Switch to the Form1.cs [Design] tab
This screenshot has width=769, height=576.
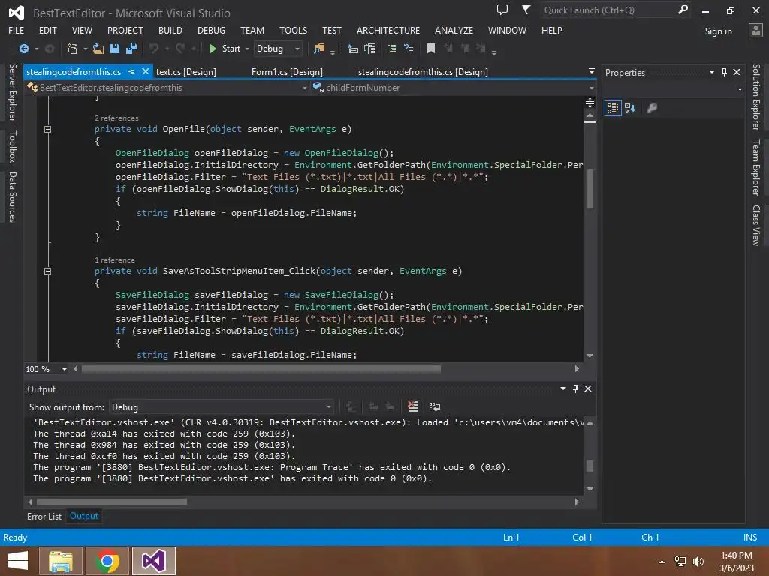click(x=287, y=71)
